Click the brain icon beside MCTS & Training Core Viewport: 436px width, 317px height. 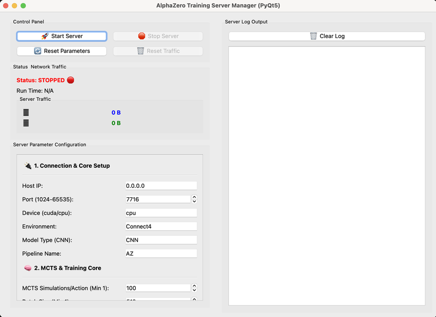click(27, 268)
